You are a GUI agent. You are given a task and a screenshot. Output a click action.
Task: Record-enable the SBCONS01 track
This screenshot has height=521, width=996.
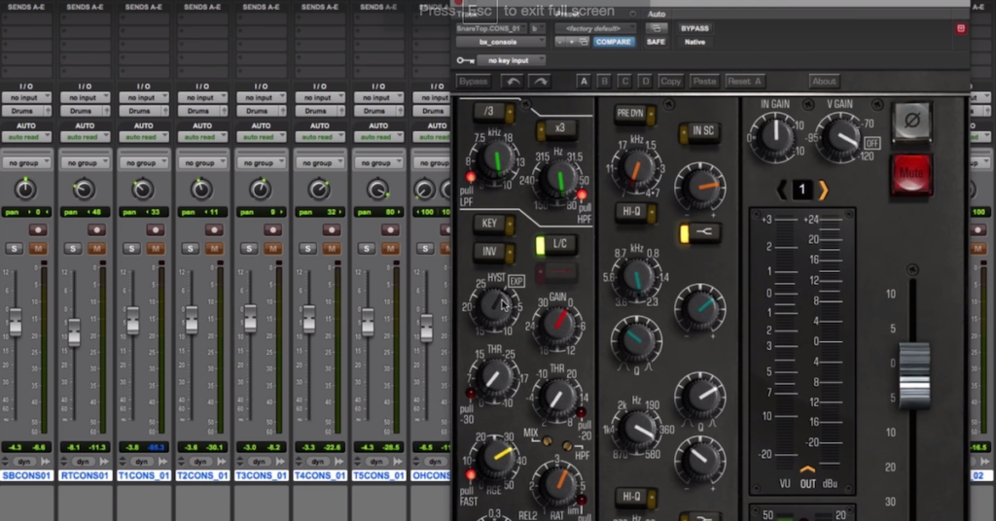(x=38, y=229)
